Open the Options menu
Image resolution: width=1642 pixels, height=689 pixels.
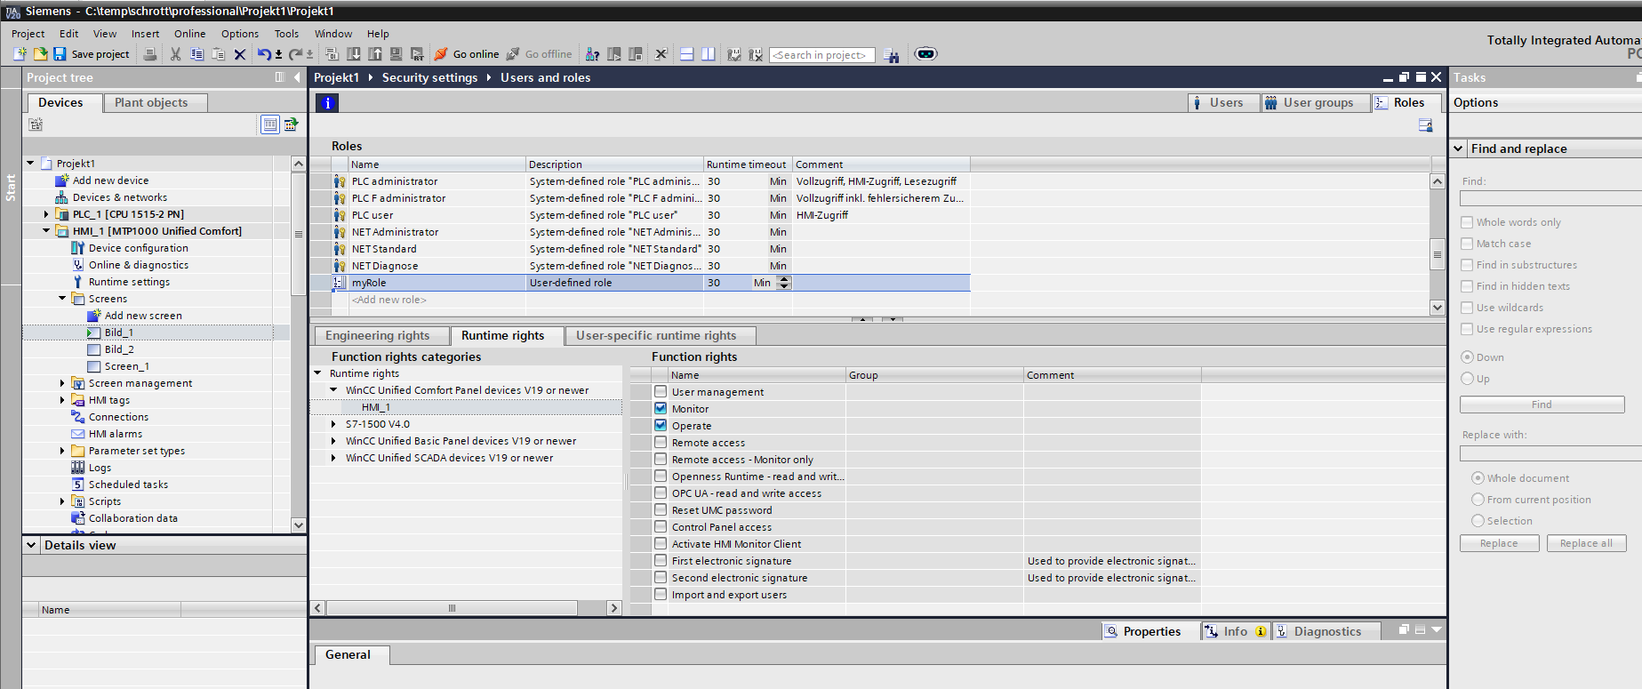tap(239, 34)
